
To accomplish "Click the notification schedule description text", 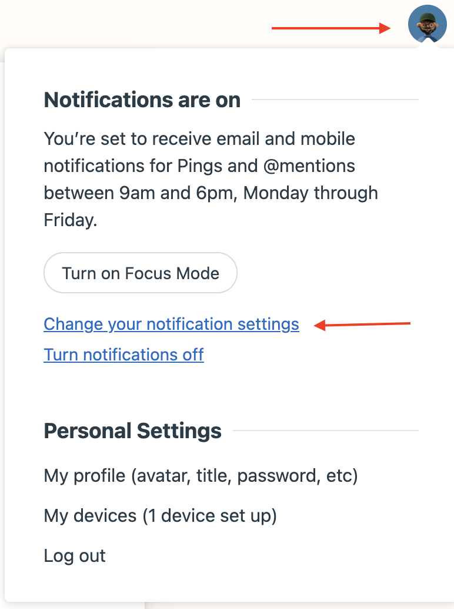I will pos(211,180).
